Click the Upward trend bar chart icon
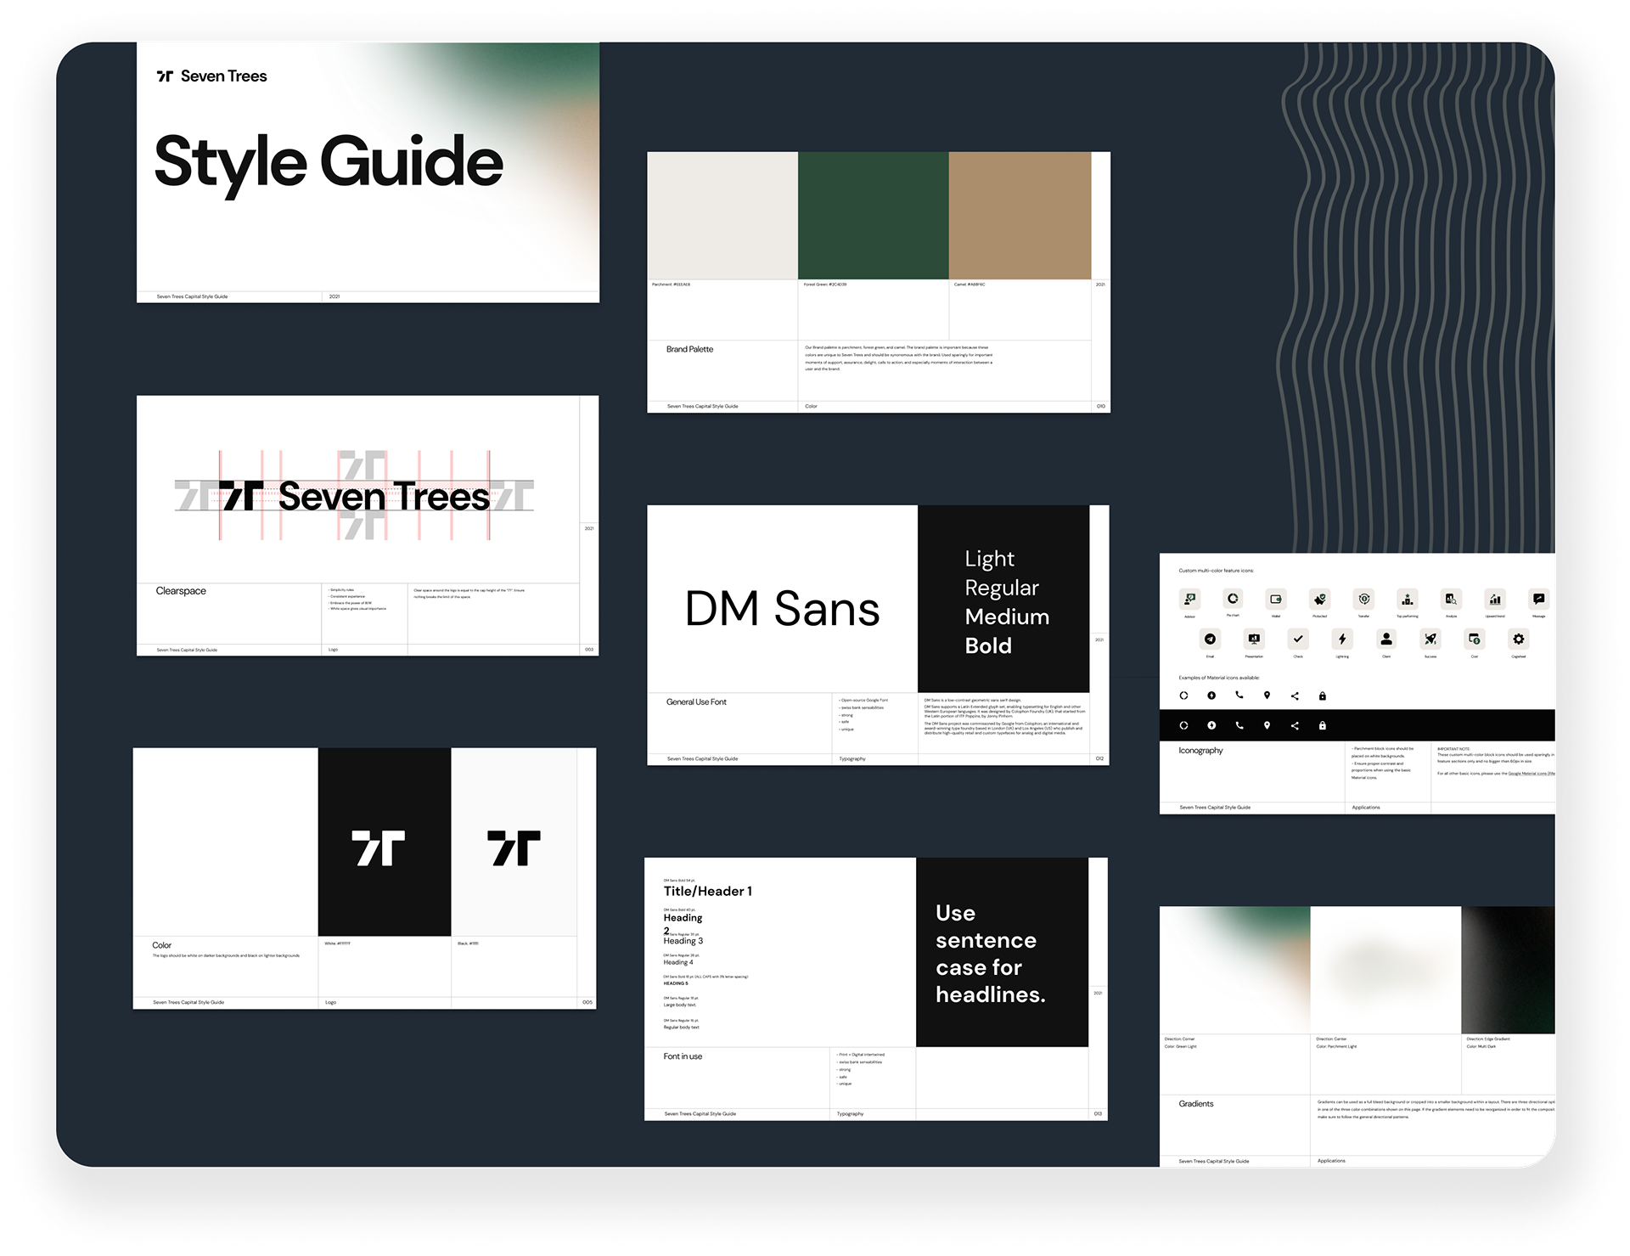The image size is (1630, 1256). coord(1495,600)
